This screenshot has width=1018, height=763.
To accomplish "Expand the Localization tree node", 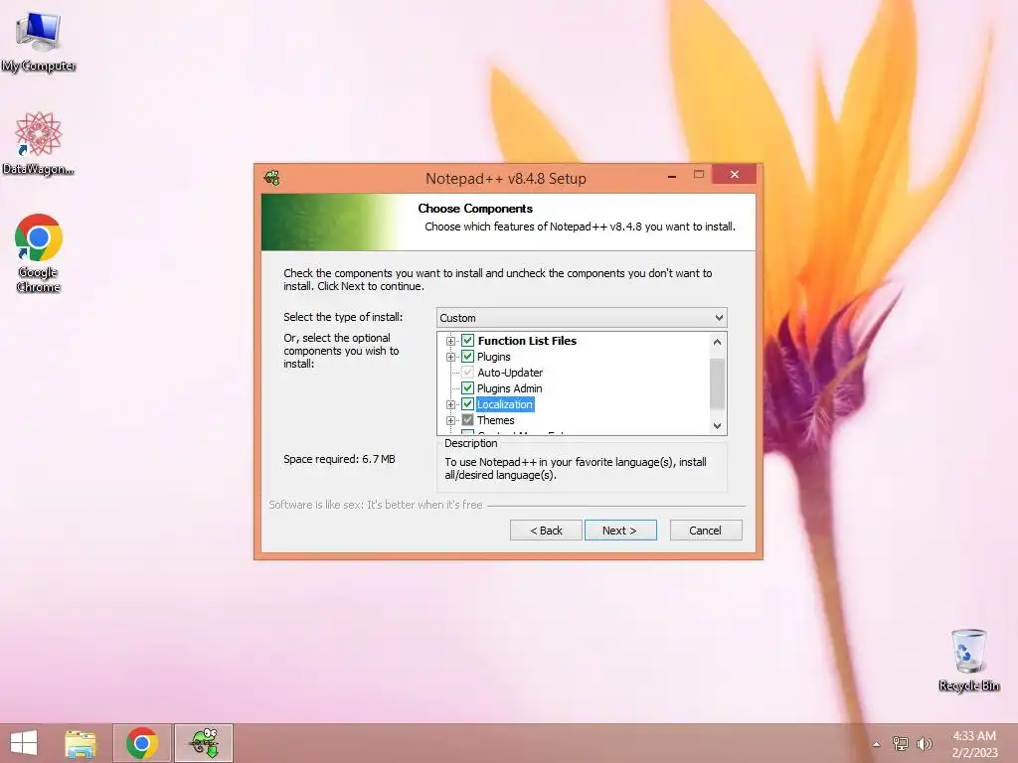I will 450,405.
